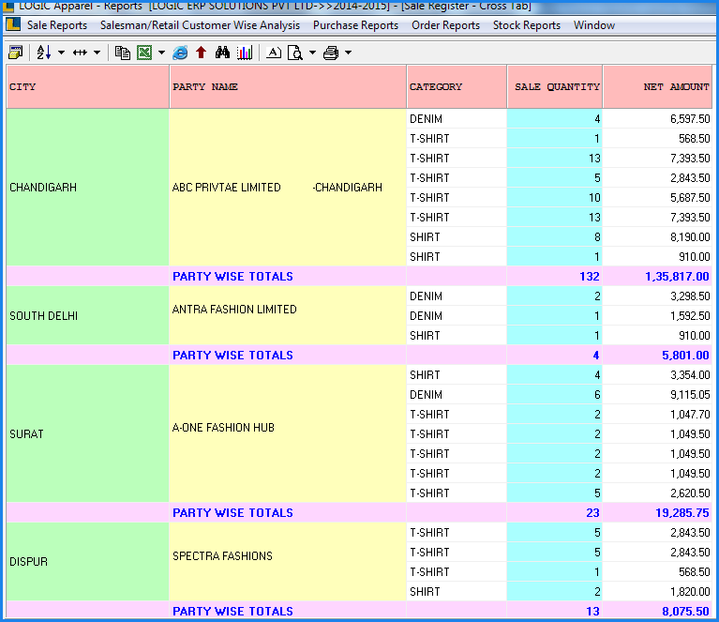The image size is (719, 622).
Task: Click sale quantity 6 cell
Action: (555, 395)
